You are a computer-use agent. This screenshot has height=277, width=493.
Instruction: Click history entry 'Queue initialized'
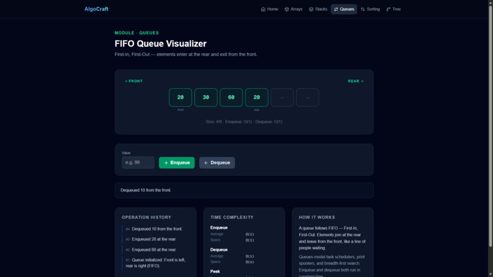point(155,263)
